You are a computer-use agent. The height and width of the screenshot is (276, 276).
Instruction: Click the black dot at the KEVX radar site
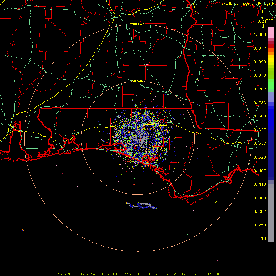pos(138,138)
